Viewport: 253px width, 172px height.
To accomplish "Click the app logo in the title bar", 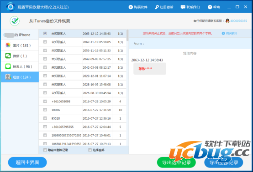I will click(x=11, y=7).
